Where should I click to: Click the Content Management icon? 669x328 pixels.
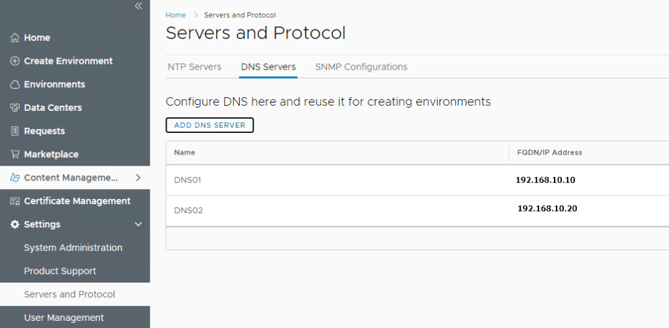pos(15,178)
